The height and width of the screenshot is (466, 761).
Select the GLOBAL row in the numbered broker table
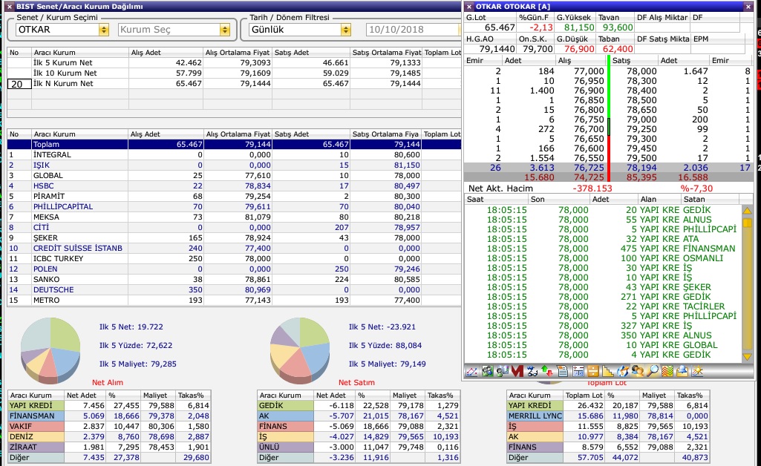(234, 176)
